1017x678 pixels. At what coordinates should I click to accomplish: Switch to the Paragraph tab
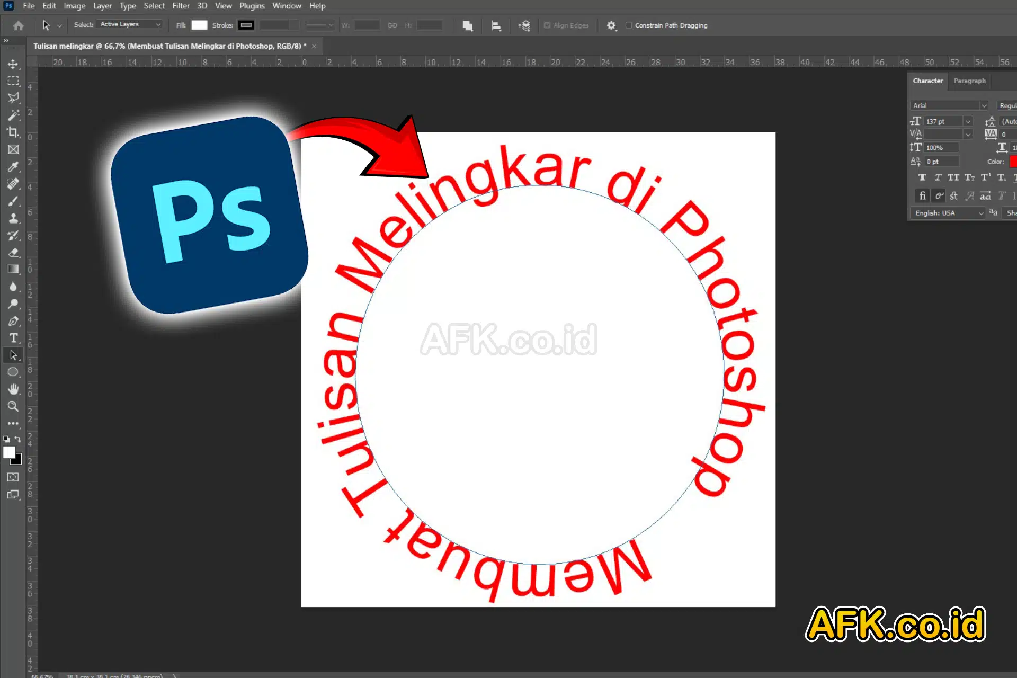tap(969, 81)
